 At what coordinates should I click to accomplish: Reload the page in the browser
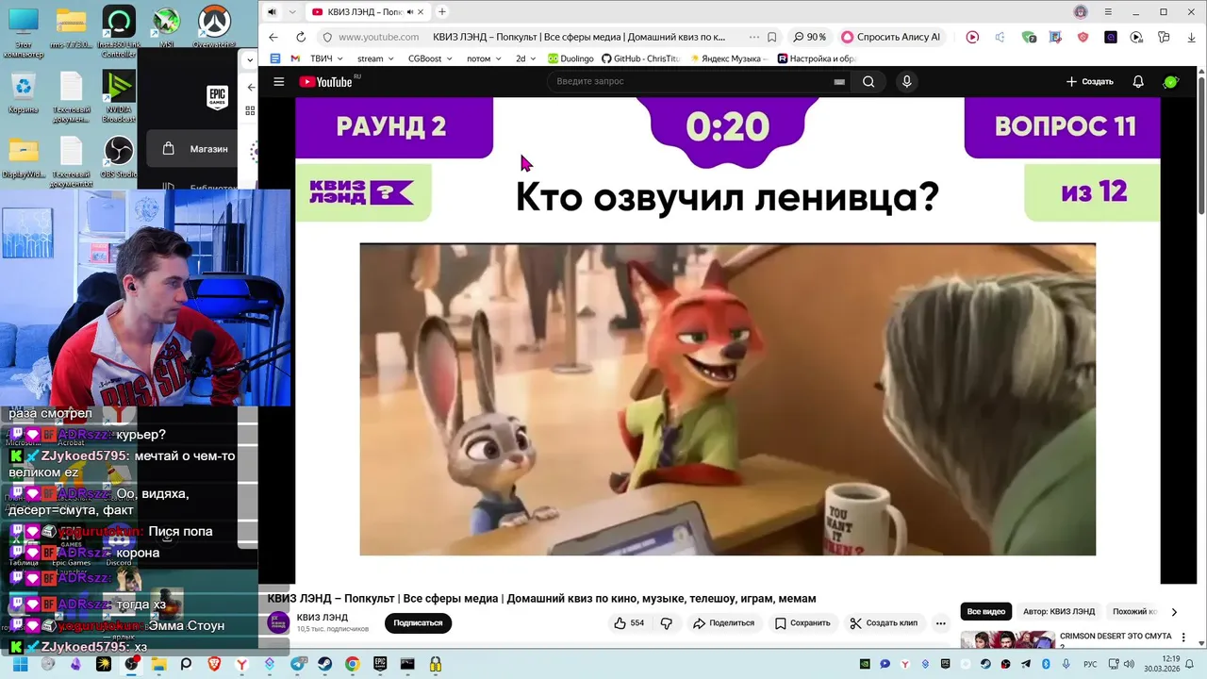(x=301, y=37)
